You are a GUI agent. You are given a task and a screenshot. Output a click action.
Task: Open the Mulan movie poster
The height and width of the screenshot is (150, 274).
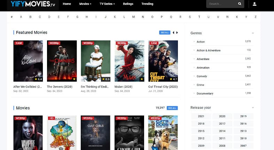(129, 61)
